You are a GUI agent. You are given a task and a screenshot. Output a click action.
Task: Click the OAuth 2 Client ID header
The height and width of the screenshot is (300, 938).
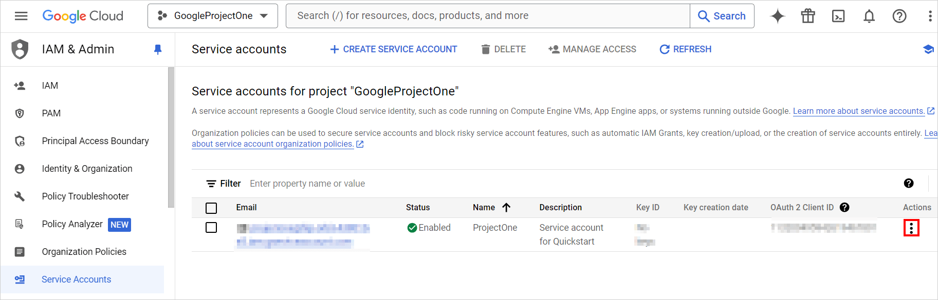(x=802, y=208)
